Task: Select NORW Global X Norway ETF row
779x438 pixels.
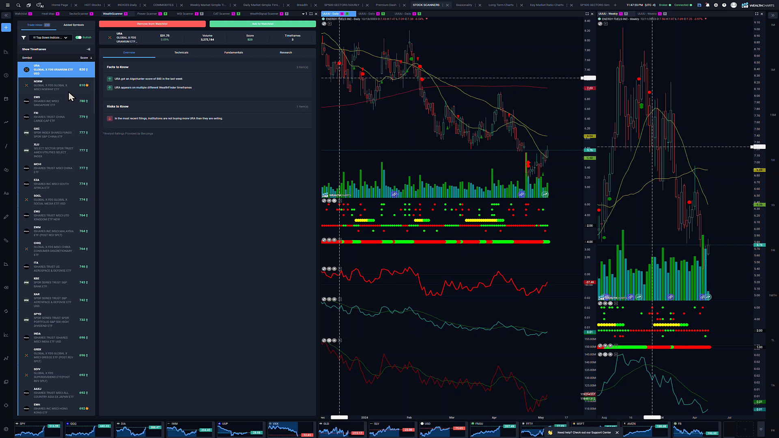Action: [56, 86]
